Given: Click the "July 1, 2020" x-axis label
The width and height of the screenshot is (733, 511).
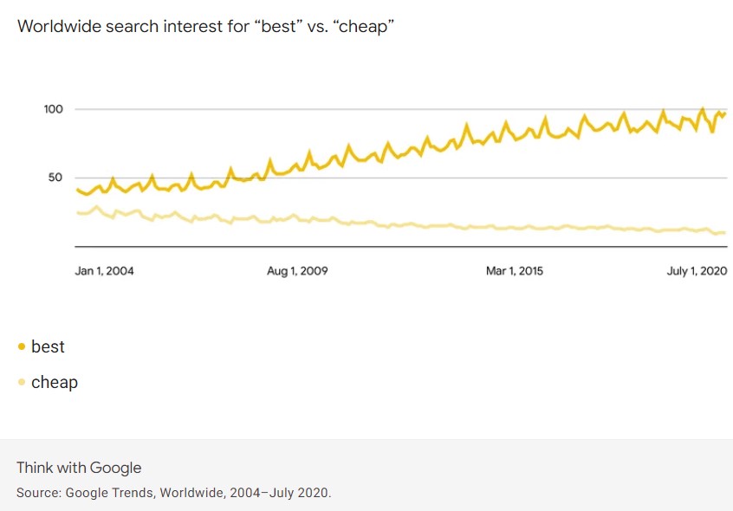Looking at the screenshot, I should (697, 271).
